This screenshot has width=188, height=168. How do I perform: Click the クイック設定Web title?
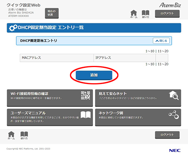point(23,5)
